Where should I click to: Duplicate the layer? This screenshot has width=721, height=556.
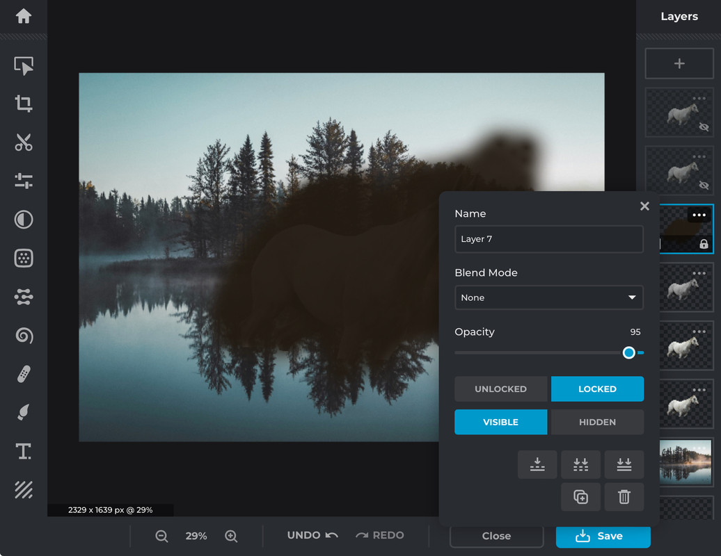580,497
